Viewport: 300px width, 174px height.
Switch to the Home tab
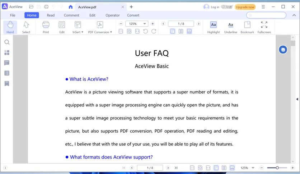click(32, 15)
